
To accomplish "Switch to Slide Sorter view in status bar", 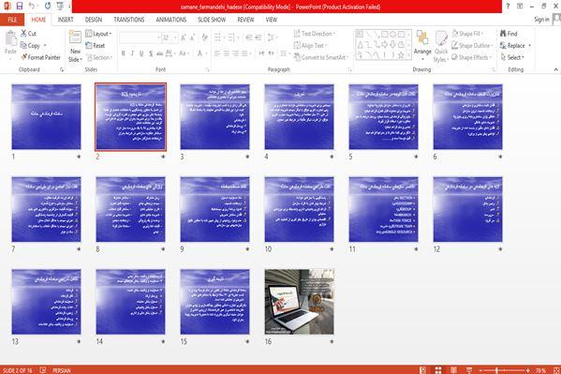I will [438, 370].
